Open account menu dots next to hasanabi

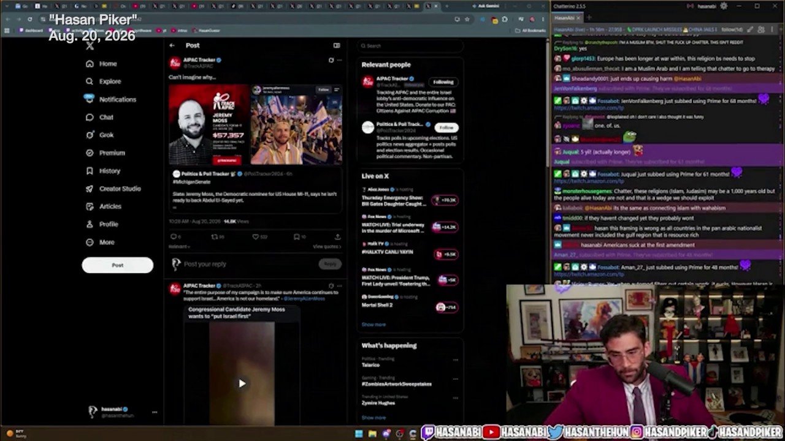[155, 412]
